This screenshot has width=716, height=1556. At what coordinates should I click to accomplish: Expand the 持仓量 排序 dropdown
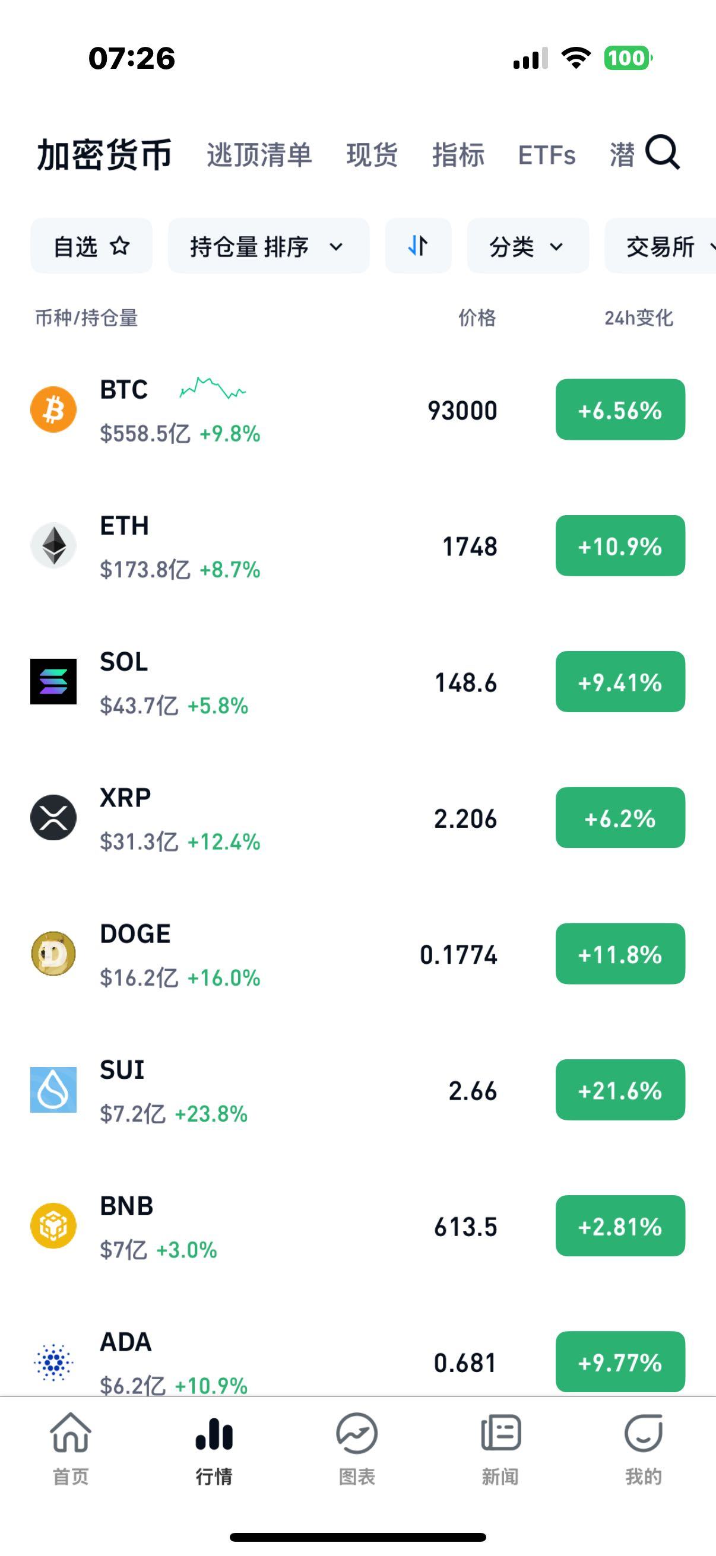click(268, 246)
